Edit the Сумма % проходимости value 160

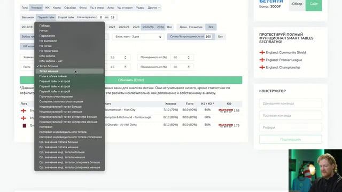(208, 37)
